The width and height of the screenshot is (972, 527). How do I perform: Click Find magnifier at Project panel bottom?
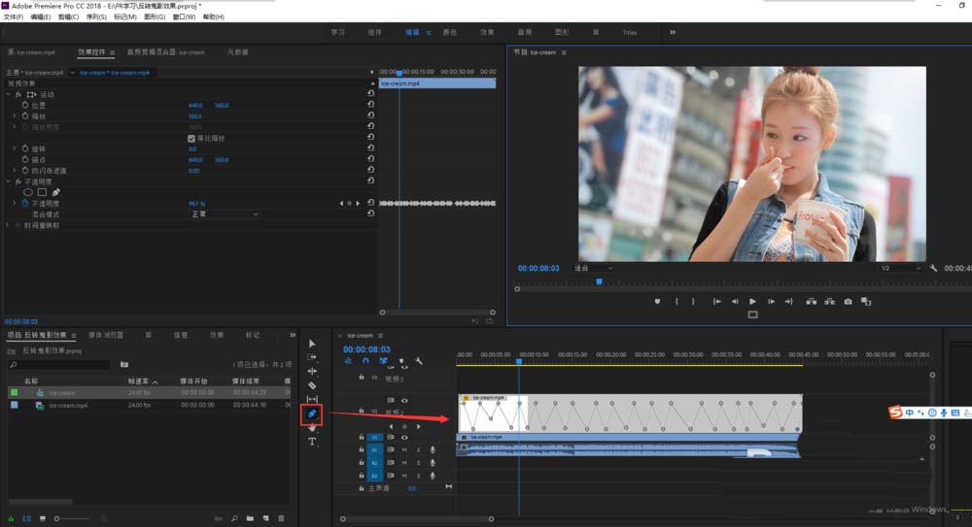click(x=234, y=518)
